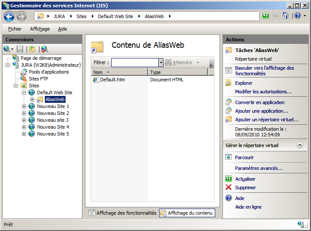The height and width of the screenshot is (231, 311).
Task: Collapse the Gérer le répertoire virtuel section
Action: point(300,145)
